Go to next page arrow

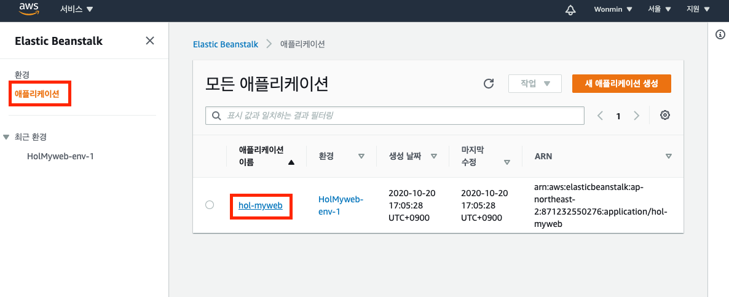636,116
